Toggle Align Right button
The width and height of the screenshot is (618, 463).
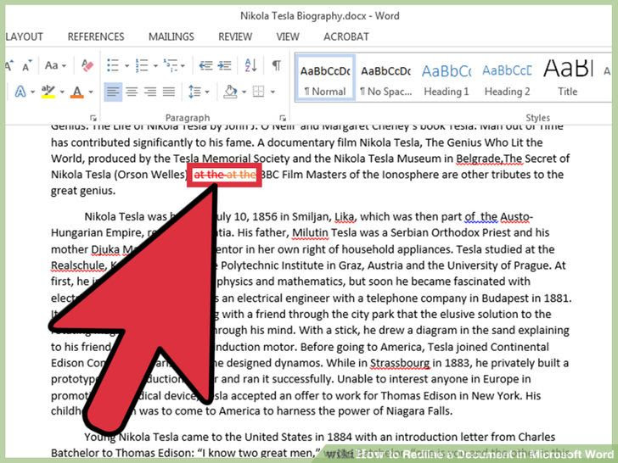[x=150, y=92]
